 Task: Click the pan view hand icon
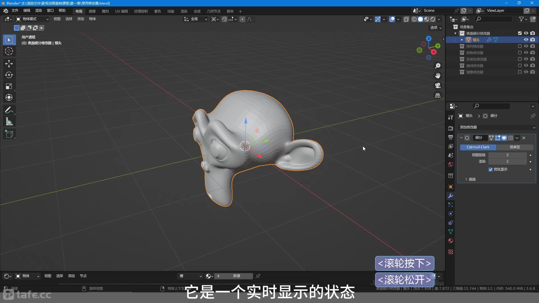[438, 76]
